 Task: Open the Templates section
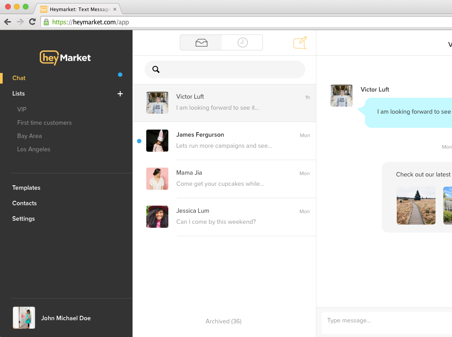26,188
